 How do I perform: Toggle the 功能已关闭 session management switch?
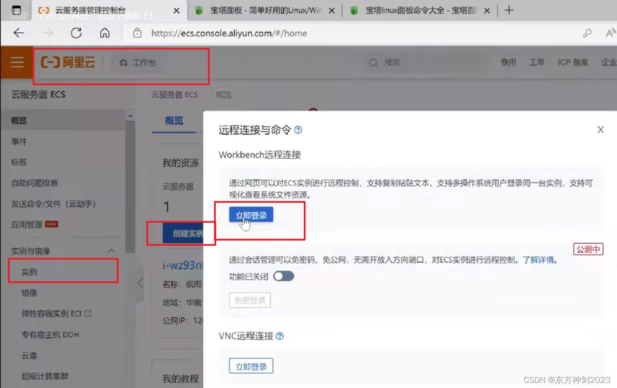click(x=284, y=276)
